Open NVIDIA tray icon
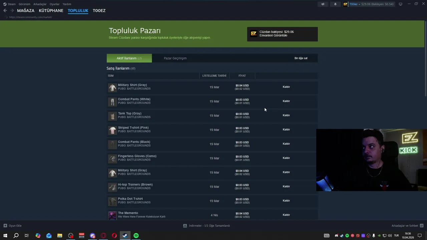 pyautogui.click(x=379, y=236)
